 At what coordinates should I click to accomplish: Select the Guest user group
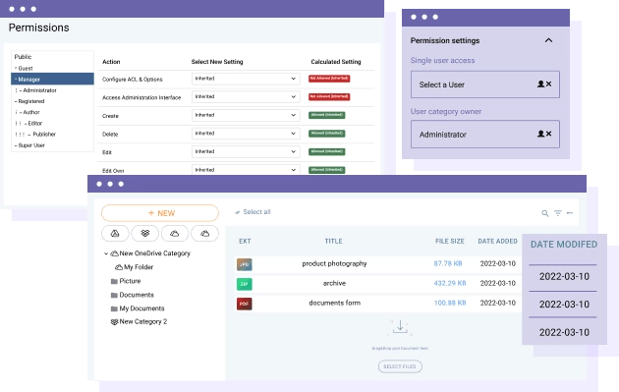(x=26, y=69)
